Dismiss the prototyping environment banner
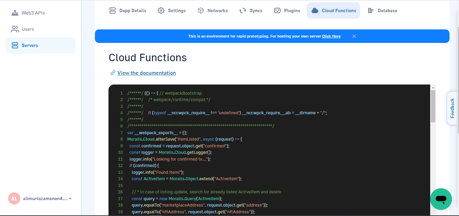Image resolution: width=459 pixels, height=216 pixels. click(x=354, y=36)
